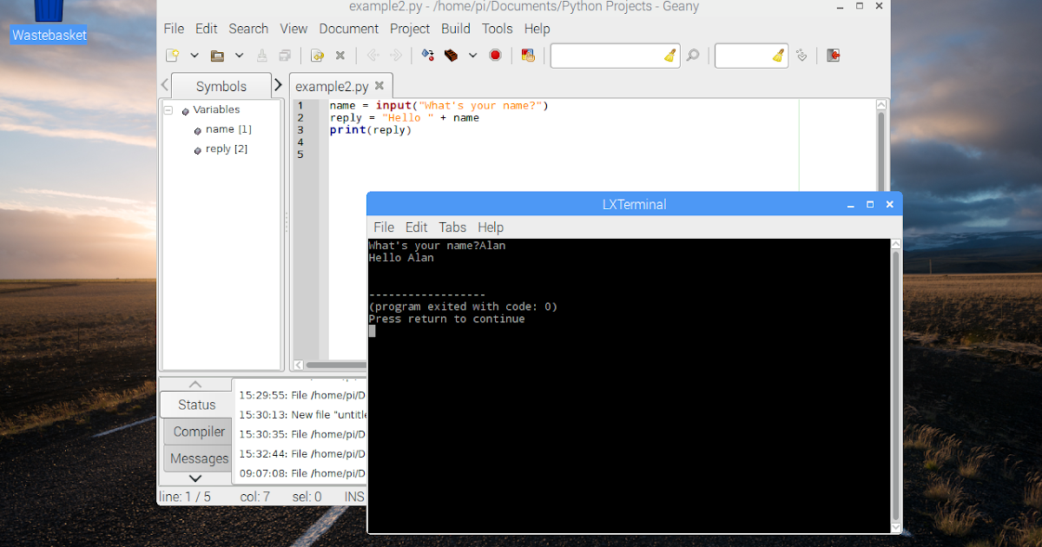Screen dimensions: 1042x547
Task: Open the Color Chooser icon
Action: (x=527, y=56)
